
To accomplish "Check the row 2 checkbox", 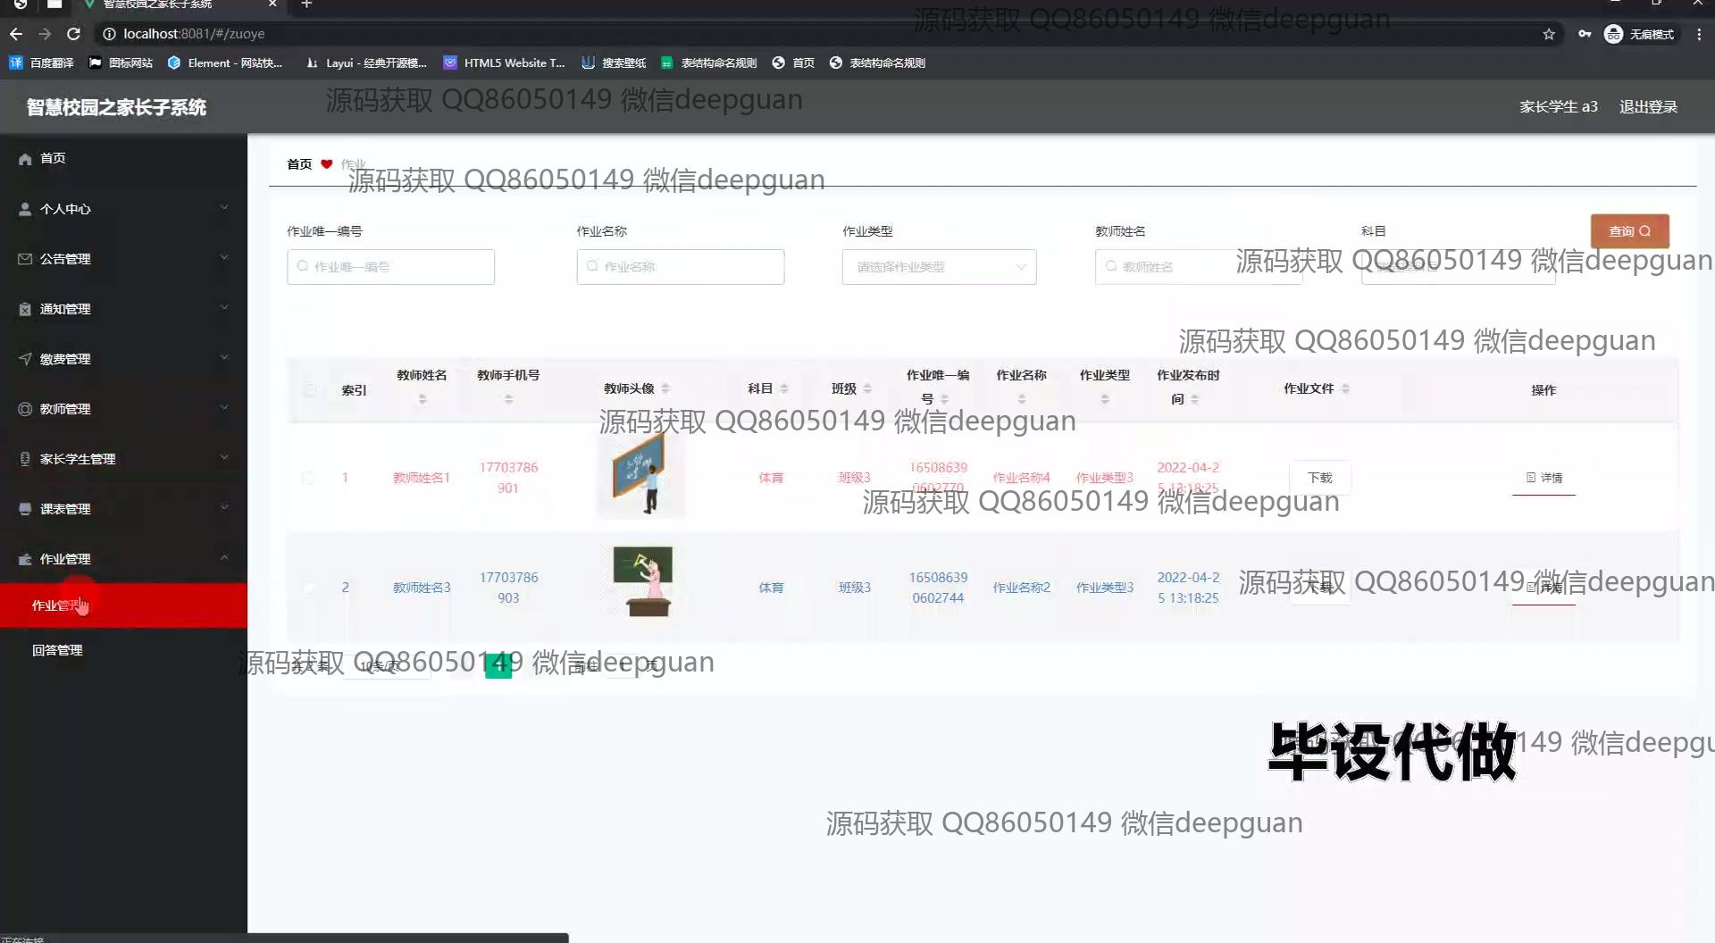I will 309,588.
